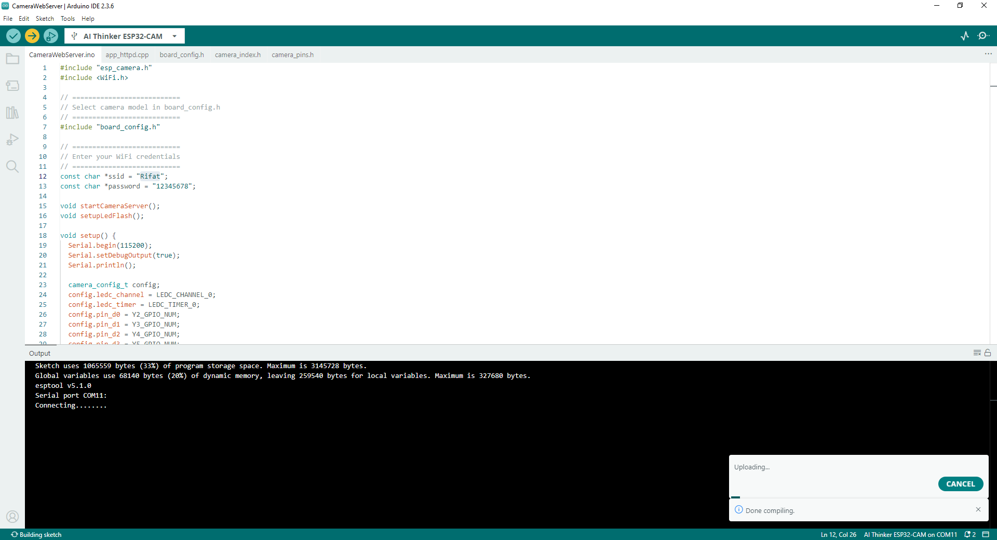Click the notifications bell in status bar
This screenshot has width=997, height=540.
click(969, 534)
